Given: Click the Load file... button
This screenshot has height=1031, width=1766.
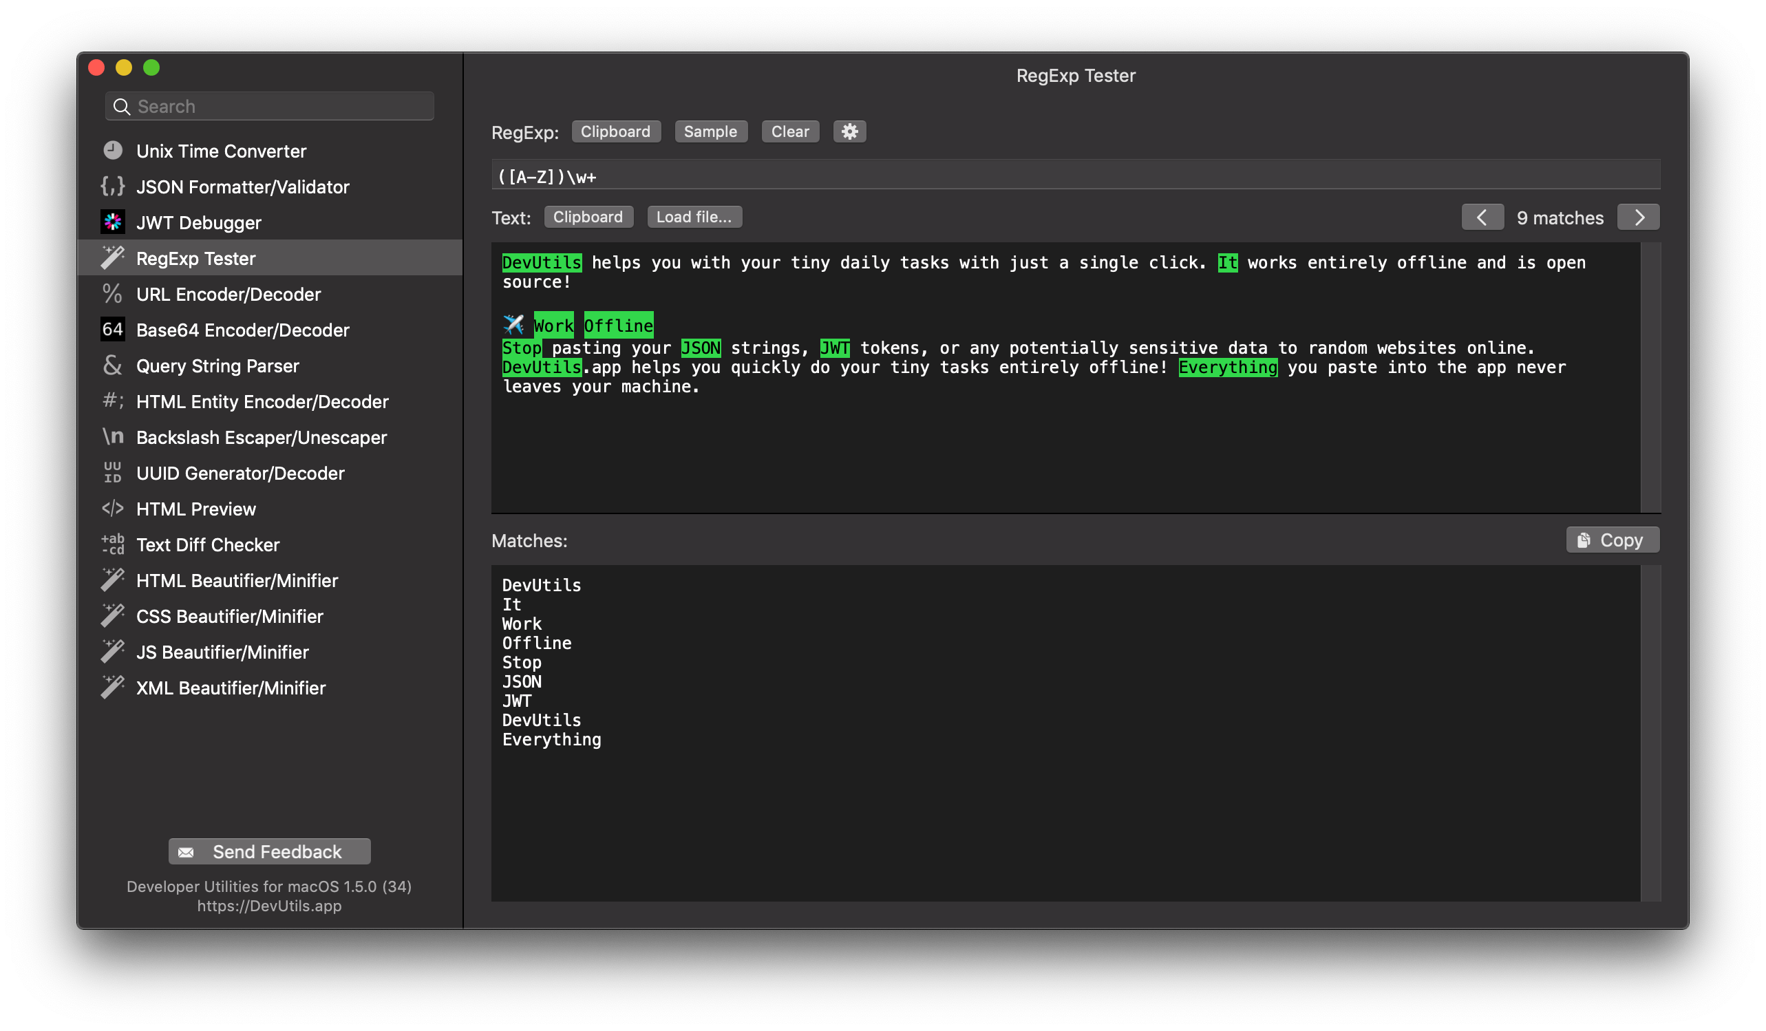Looking at the screenshot, I should [x=694, y=217].
